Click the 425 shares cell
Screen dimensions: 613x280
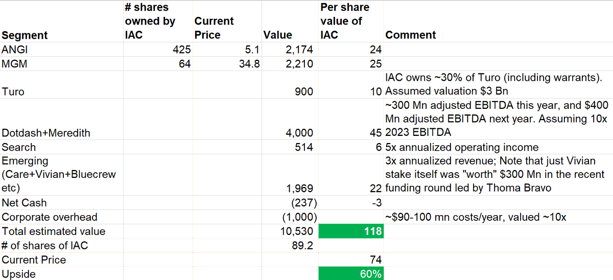[x=157, y=50]
